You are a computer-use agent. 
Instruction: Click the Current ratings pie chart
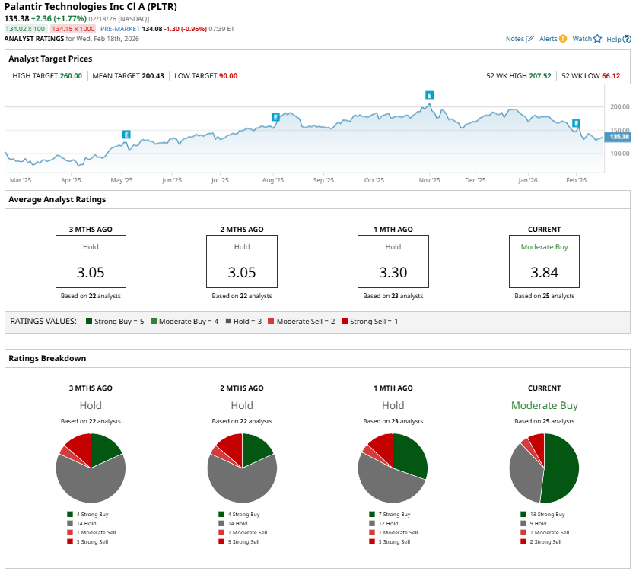coord(544,468)
